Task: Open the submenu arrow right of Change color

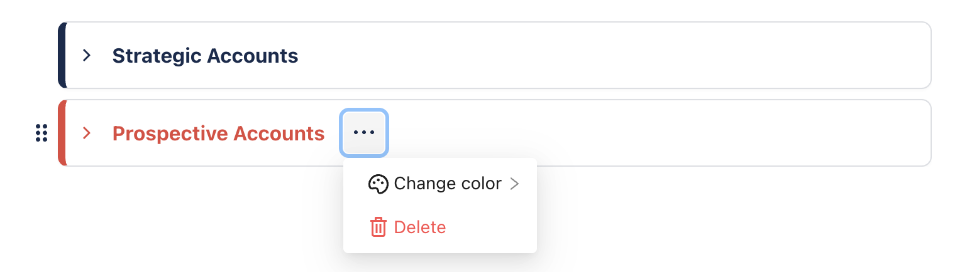Action: click(x=514, y=184)
